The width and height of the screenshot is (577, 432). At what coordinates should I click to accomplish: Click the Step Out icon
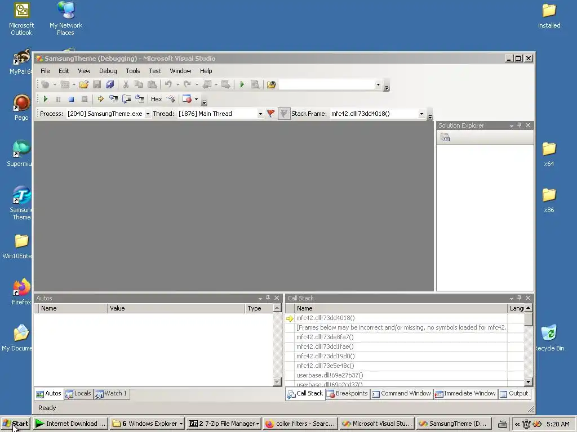[x=140, y=99]
